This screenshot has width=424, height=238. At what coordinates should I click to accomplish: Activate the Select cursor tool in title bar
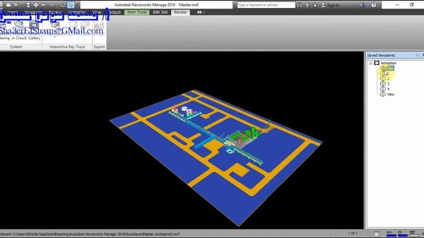pyautogui.click(x=71, y=5)
